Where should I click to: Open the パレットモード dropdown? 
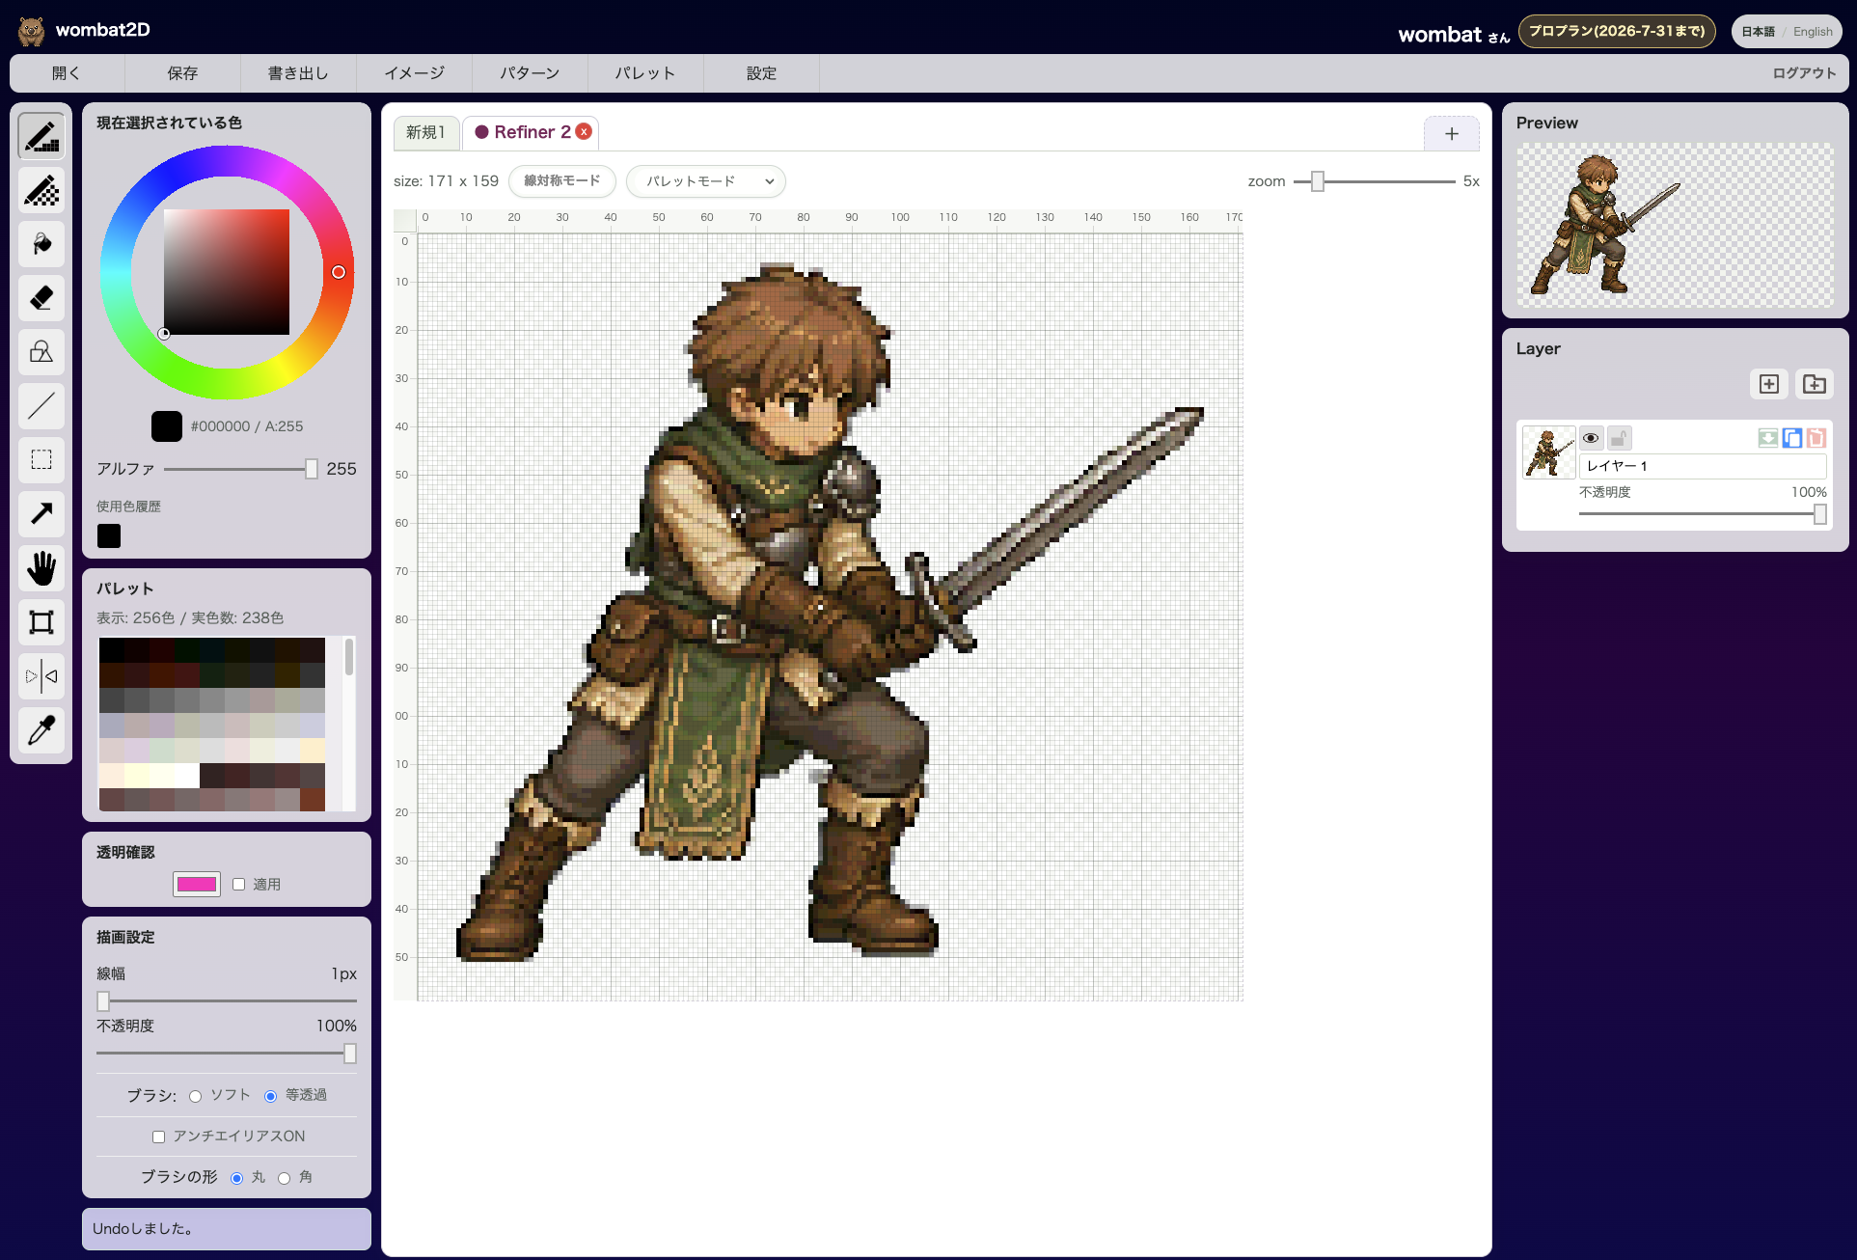point(706,181)
